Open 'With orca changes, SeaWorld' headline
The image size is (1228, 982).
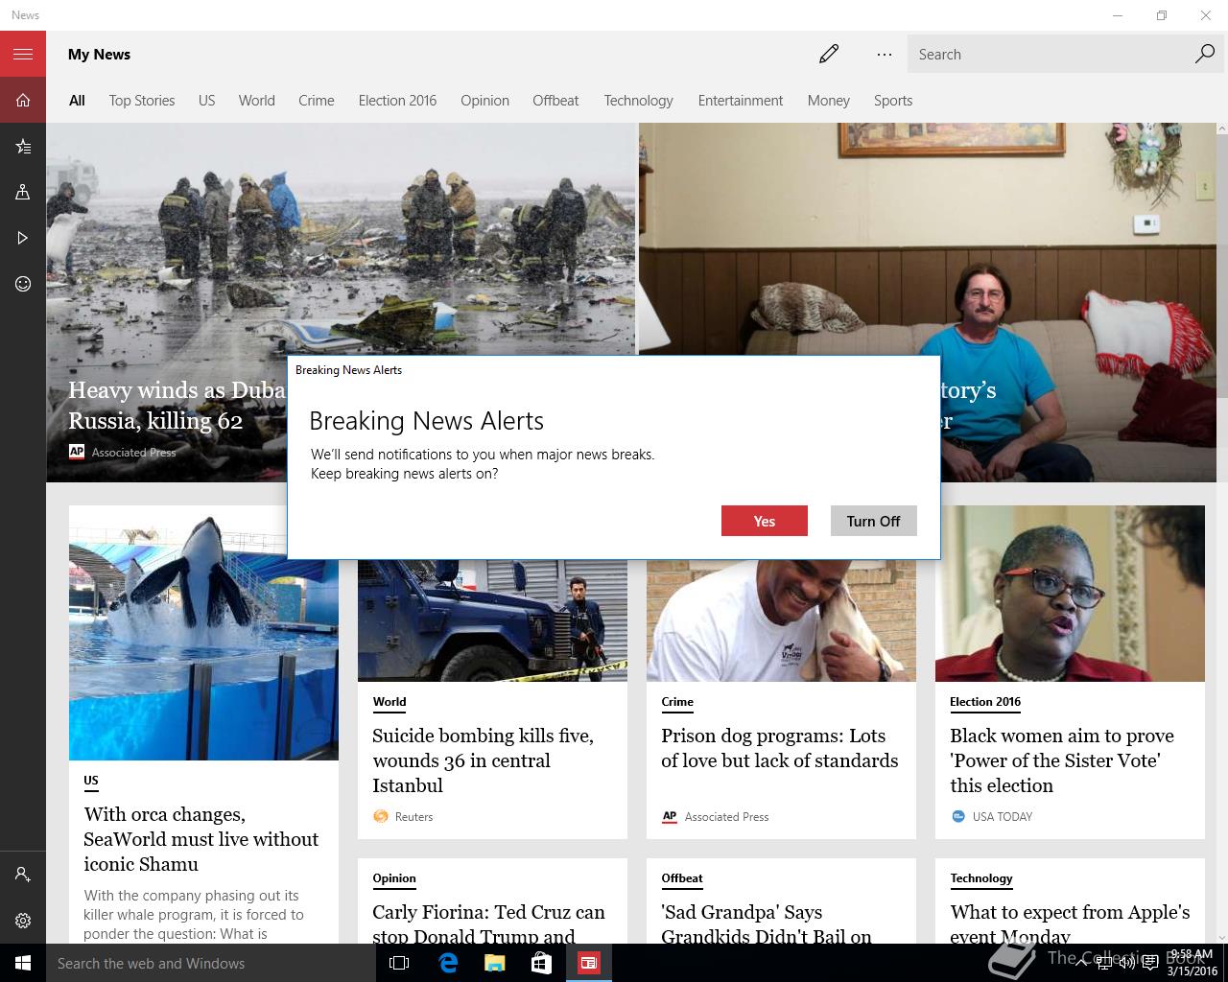[201, 839]
